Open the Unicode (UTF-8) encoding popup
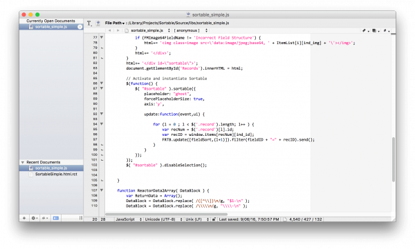 163,219
